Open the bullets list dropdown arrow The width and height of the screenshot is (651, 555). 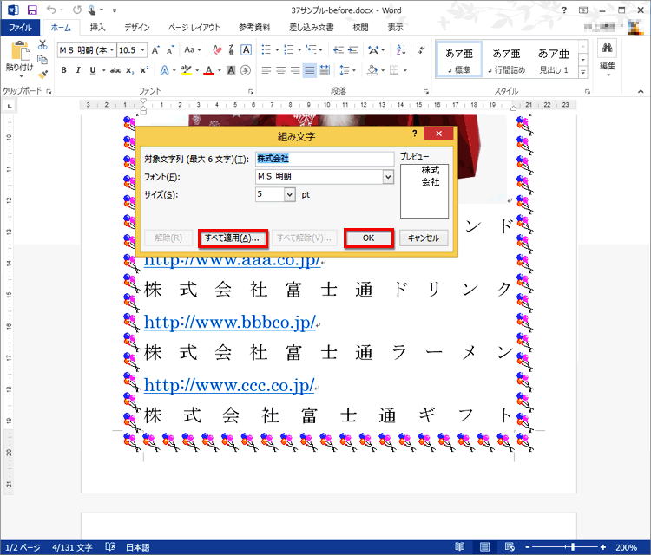277,50
